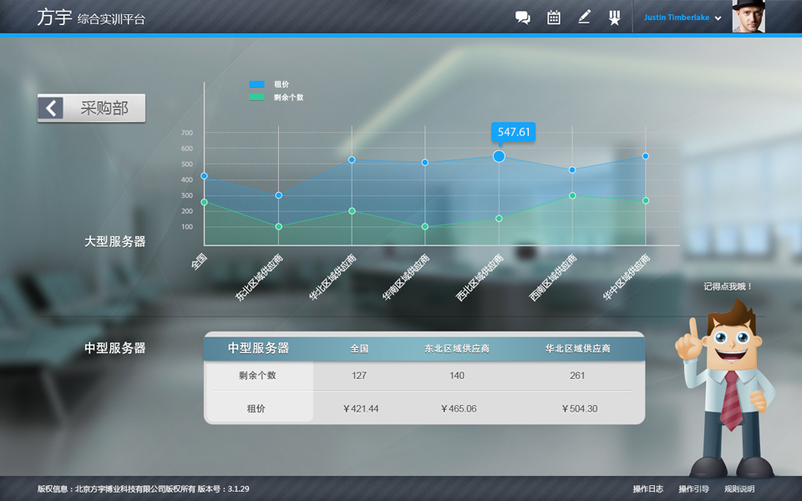The height and width of the screenshot is (501, 802).
Task: Click the 全国 column header in table
Action: point(359,348)
